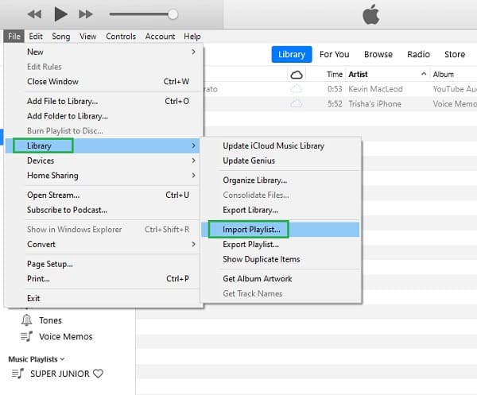
Task: Click the fast forward next track button
Action: [x=86, y=14]
